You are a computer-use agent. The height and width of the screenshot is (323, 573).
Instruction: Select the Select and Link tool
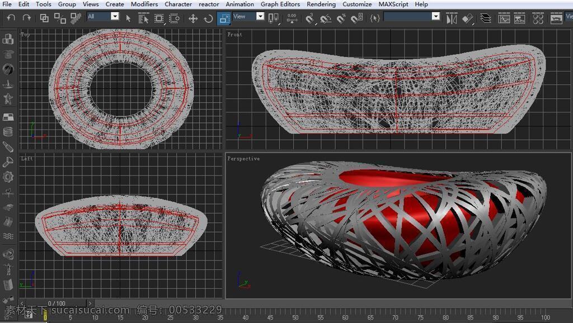44,18
